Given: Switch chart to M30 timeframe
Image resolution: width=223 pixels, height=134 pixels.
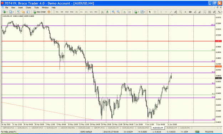Looking at the screenshot, I should click(x=72, y=12).
